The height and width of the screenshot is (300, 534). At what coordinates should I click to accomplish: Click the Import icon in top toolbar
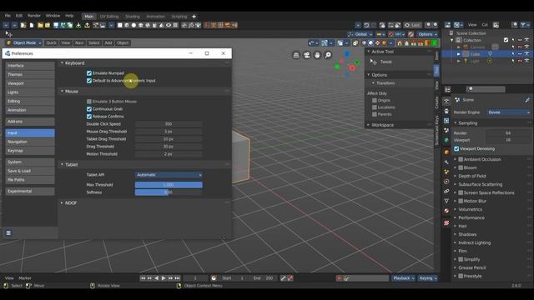click(78, 25)
